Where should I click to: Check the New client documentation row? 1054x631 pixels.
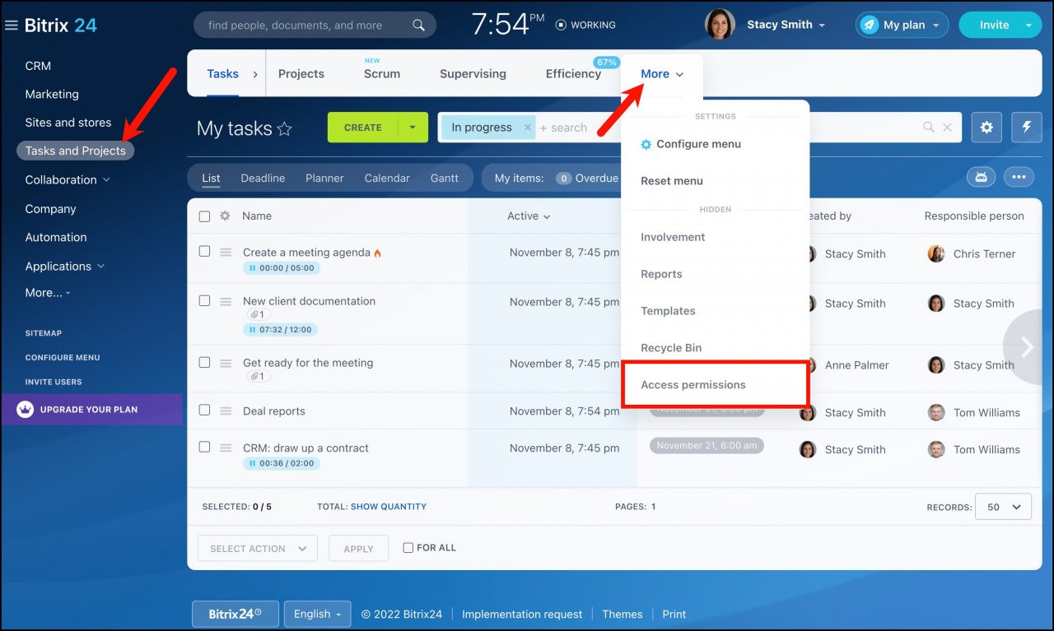[x=204, y=300]
